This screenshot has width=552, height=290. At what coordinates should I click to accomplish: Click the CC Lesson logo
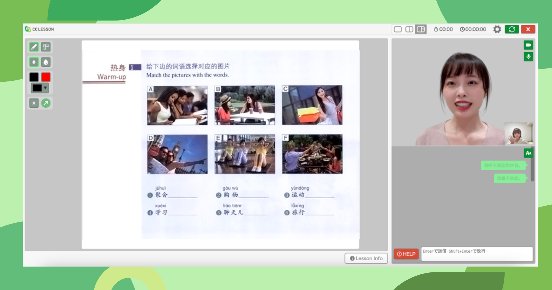point(39,29)
